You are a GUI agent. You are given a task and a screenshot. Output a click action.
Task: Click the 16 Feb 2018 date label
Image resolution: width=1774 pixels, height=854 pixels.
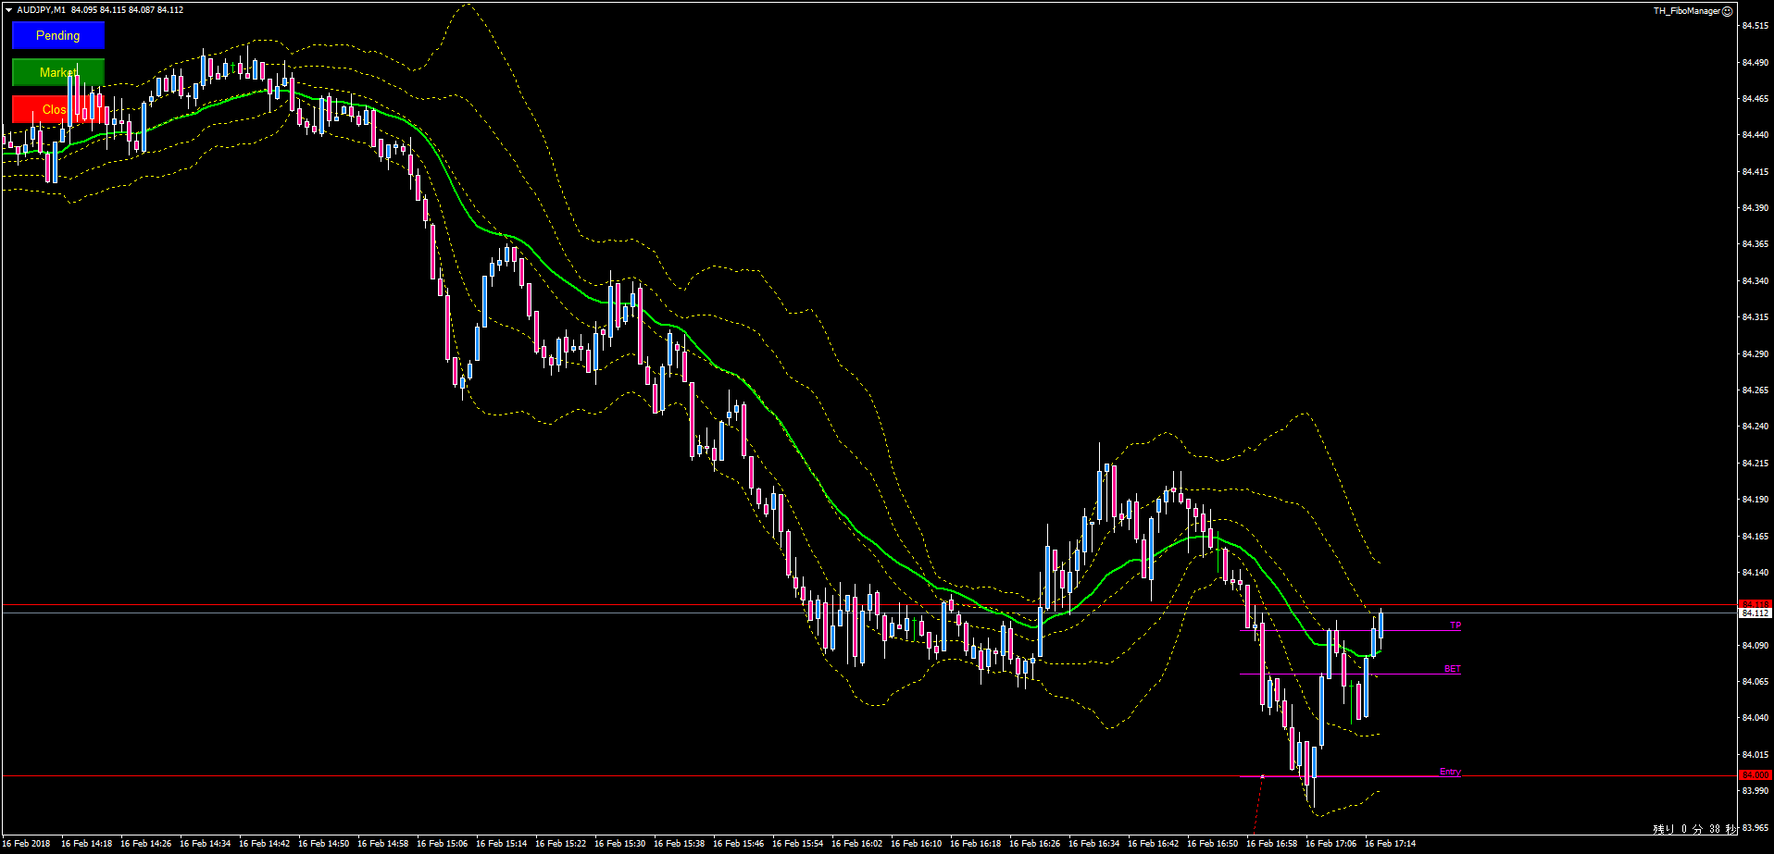pos(26,844)
